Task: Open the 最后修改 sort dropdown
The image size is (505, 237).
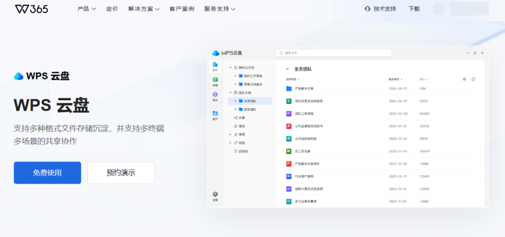Action: tap(396, 79)
